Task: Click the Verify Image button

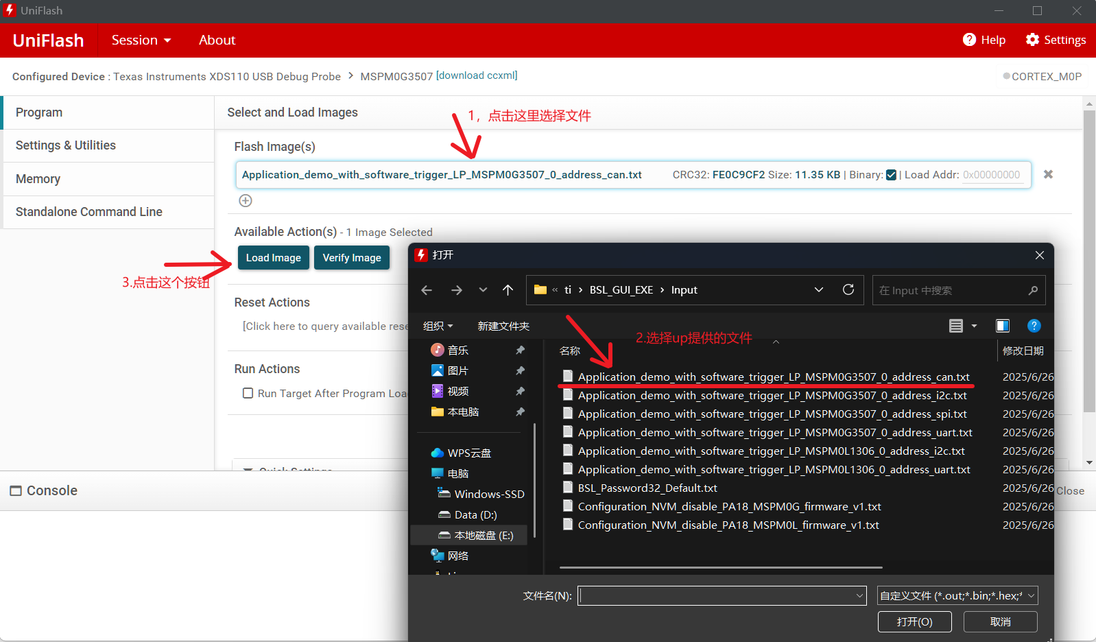Action: coord(352,258)
